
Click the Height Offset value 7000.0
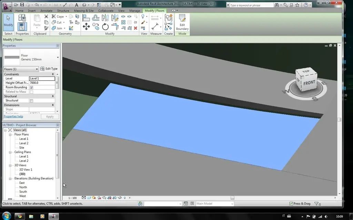(42, 83)
